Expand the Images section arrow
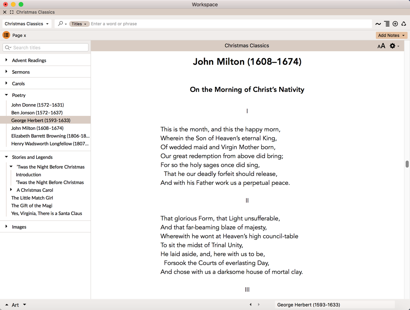Viewport: 410px width, 310px height. point(6,226)
